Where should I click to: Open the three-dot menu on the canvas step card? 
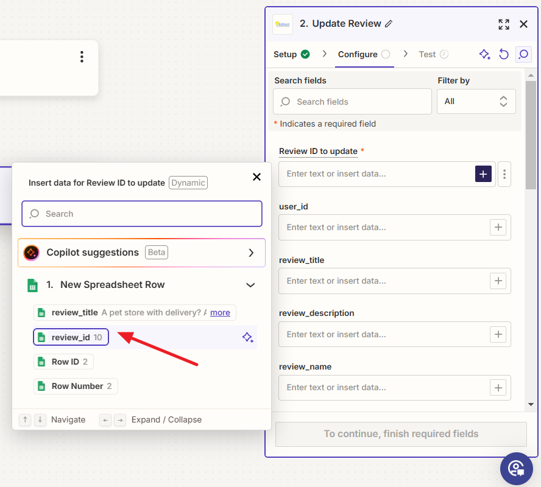82,57
